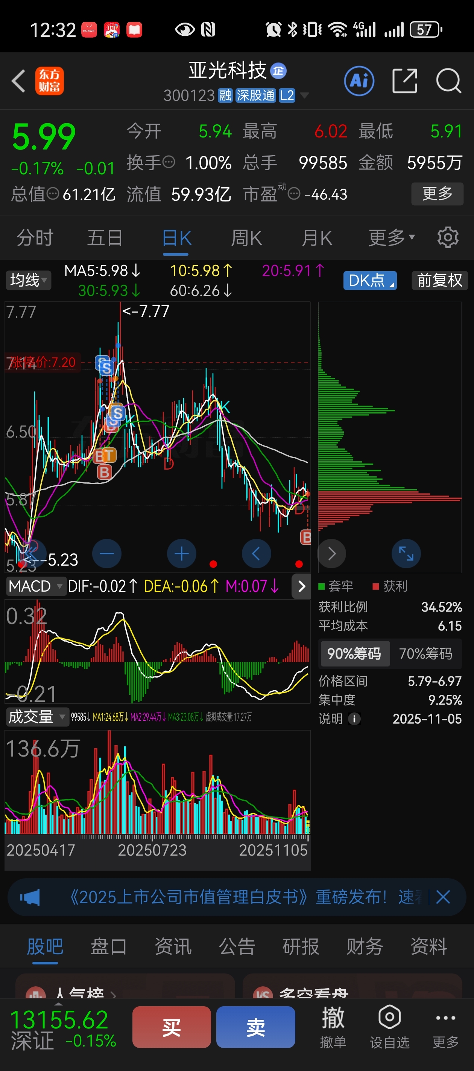The image size is (474, 1071).
Task: Zoom out chart with minus button
Action: click(107, 553)
